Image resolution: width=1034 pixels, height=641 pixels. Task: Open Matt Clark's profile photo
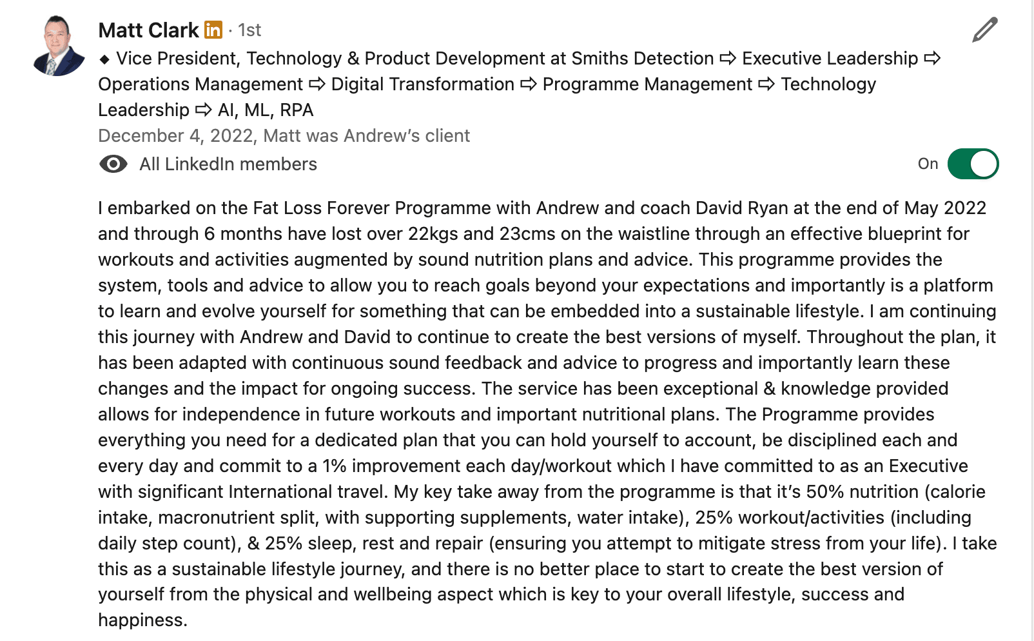pyautogui.click(x=59, y=46)
